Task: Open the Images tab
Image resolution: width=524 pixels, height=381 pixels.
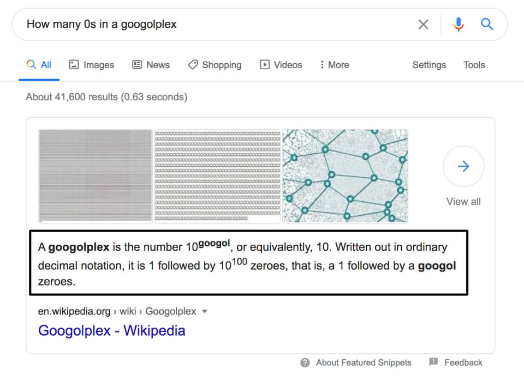Action: coord(92,65)
